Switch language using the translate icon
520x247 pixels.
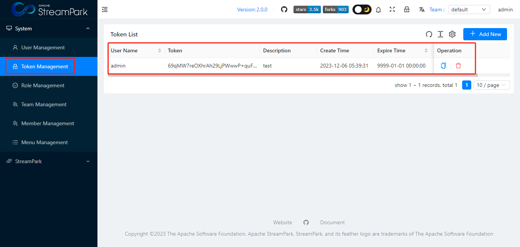pyautogui.click(x=421, y=9)
